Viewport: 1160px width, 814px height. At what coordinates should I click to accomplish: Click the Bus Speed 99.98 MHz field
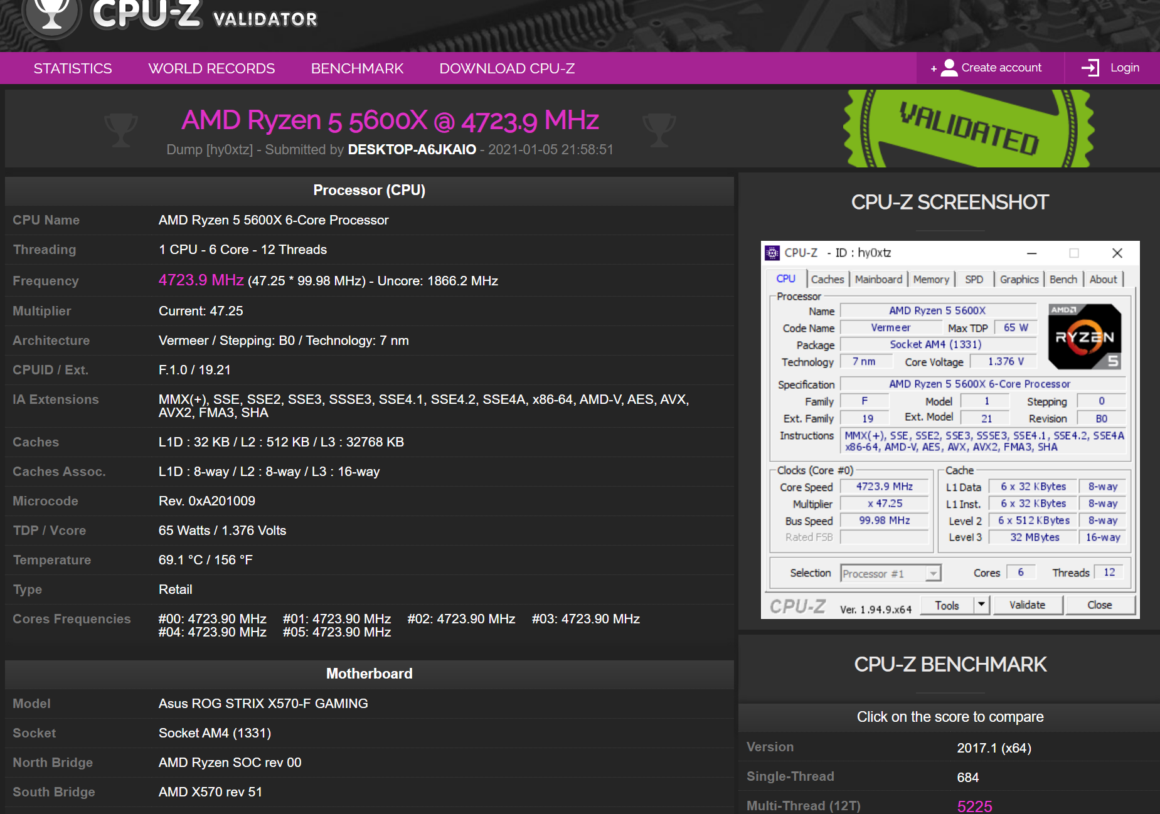pyautogui.click(x=884, y=521)
